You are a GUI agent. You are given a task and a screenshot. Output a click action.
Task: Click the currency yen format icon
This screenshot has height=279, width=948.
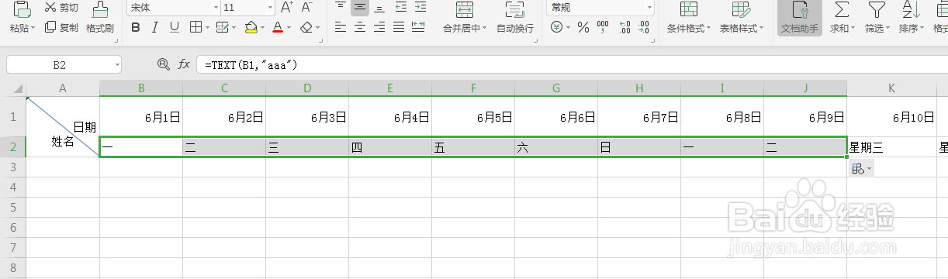[x=556, y=28]
